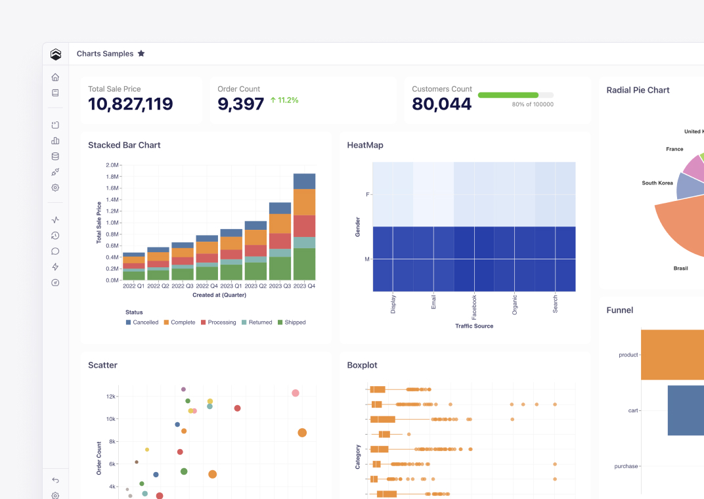
Task: Click the back arrow icon in the sidebar footer
Action: pos(55,480)
